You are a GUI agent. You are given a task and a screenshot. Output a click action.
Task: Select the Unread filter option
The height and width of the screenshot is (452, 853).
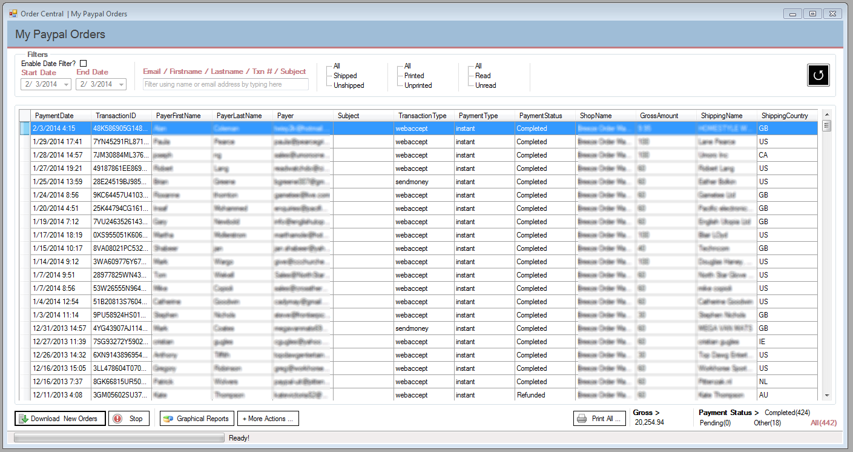[486, 85]
